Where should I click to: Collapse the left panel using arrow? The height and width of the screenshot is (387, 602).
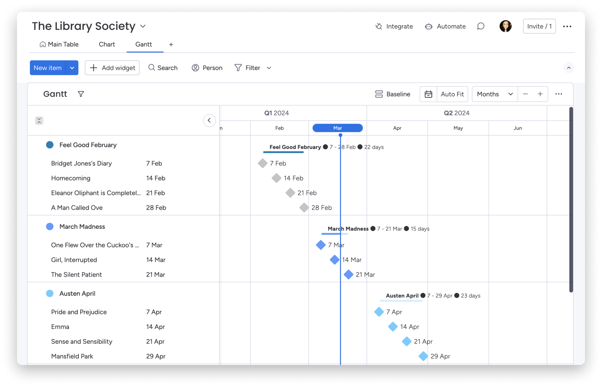209,120
